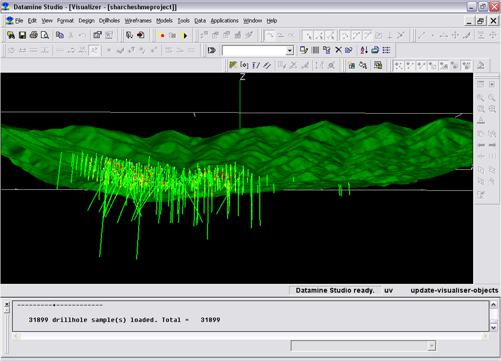Open the dropdown below the output window
The height and width of the screenshot is (361, 501).
point(431,346)
